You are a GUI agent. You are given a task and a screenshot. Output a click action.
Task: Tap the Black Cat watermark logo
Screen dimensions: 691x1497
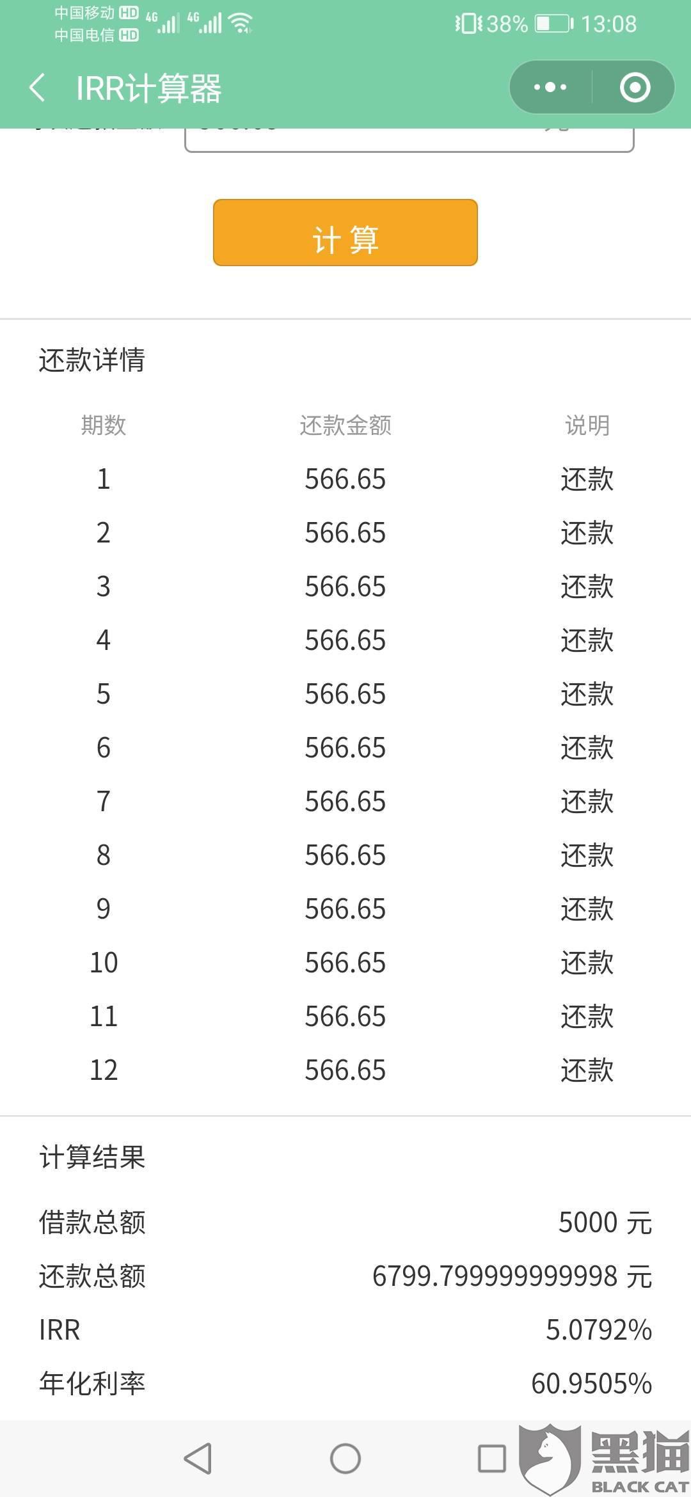pos(604,1460)
